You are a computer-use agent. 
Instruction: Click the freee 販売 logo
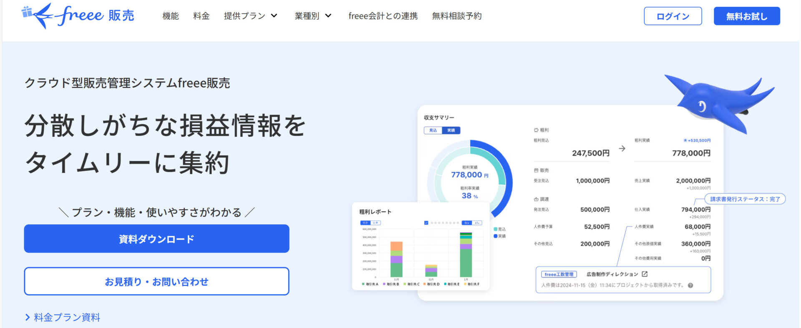(78, 16)
